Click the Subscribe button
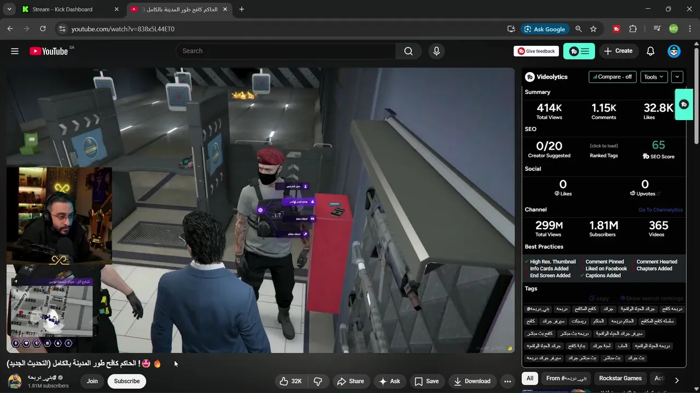 [127, 381]
